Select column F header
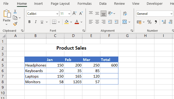The image size is (174, 99). coord(109,36)
